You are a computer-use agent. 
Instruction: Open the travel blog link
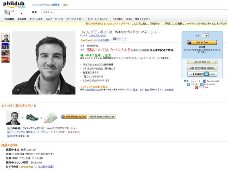(x=93, y=90)
